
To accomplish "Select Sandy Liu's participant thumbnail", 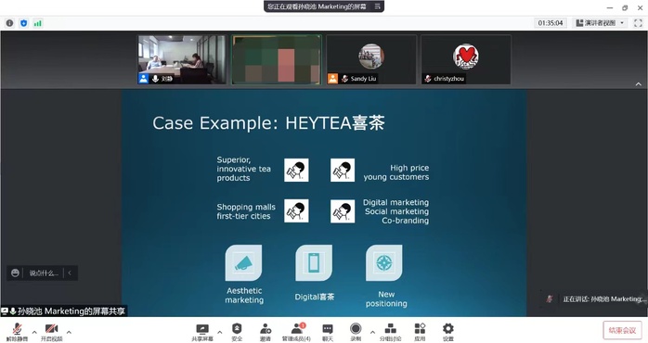I will [x=371, y=59].
